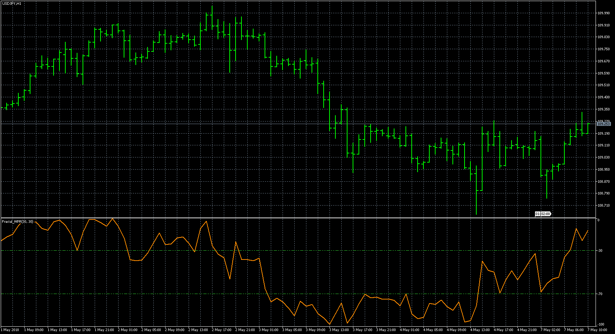Click the 4 May 13:00 time label

[480, 330]
